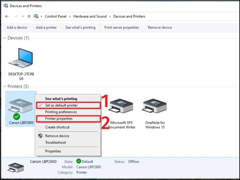This screenshot has height=180, width=240.
Task: Select Troubleshoot in the context menu
Action: [x=55, y=143]
